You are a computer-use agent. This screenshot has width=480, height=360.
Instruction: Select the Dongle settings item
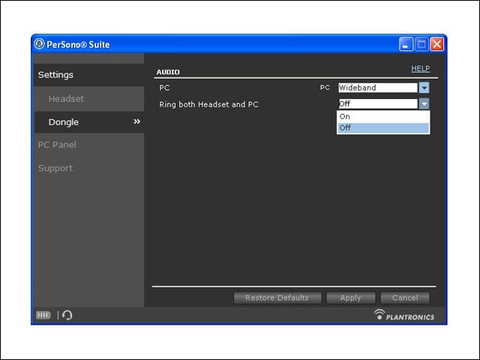pyautogui.click(x=89, y=121)
